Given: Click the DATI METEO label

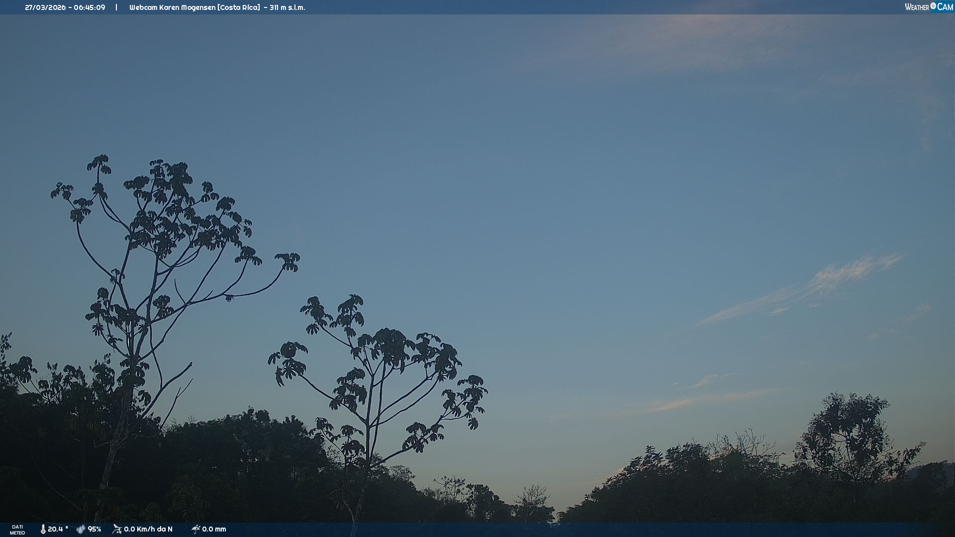Looking at the screenshot, I should [17, 530].
